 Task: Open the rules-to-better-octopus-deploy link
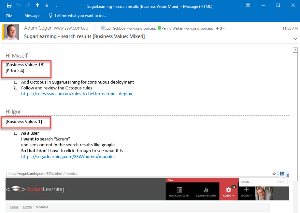[77, 94]
